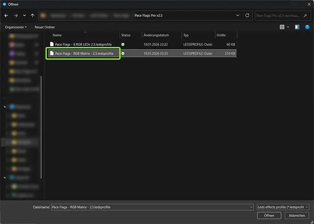Open help with the question mark
This screenshot has height=224, width=314.
click(307, 27)
